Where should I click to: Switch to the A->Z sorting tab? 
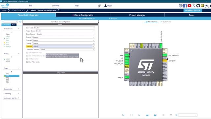[x=14, y=24]
